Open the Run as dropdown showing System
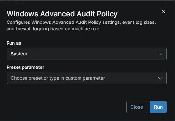 (x=87, y=54)
